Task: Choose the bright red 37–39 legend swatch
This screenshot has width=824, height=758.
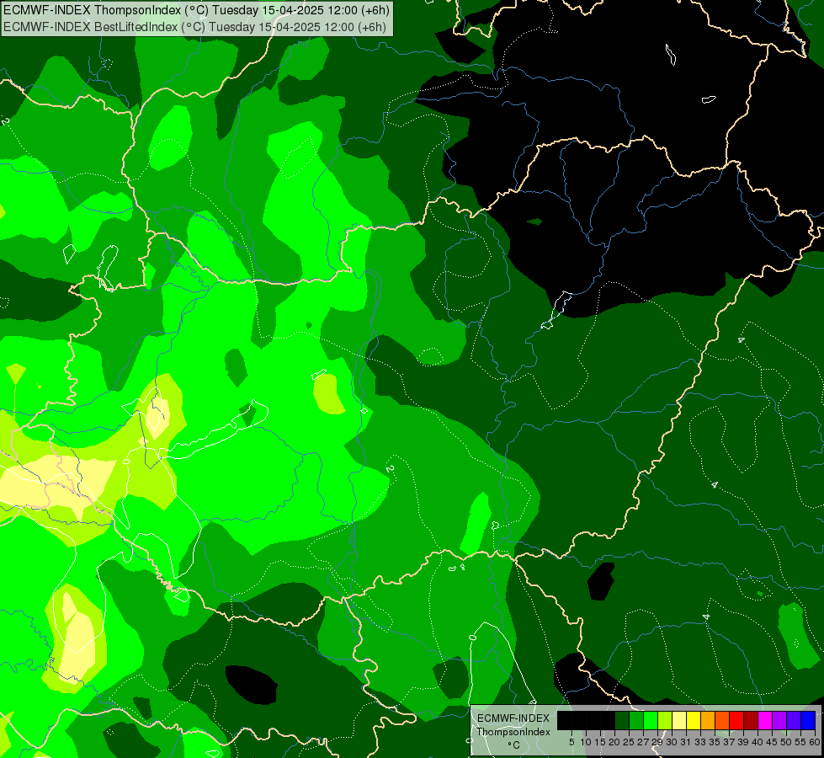Action: click(x=736, y=720)
